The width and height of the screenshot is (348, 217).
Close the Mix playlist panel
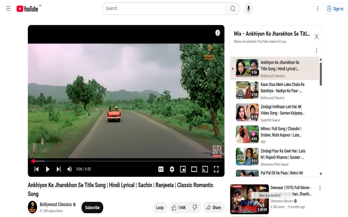316,37
